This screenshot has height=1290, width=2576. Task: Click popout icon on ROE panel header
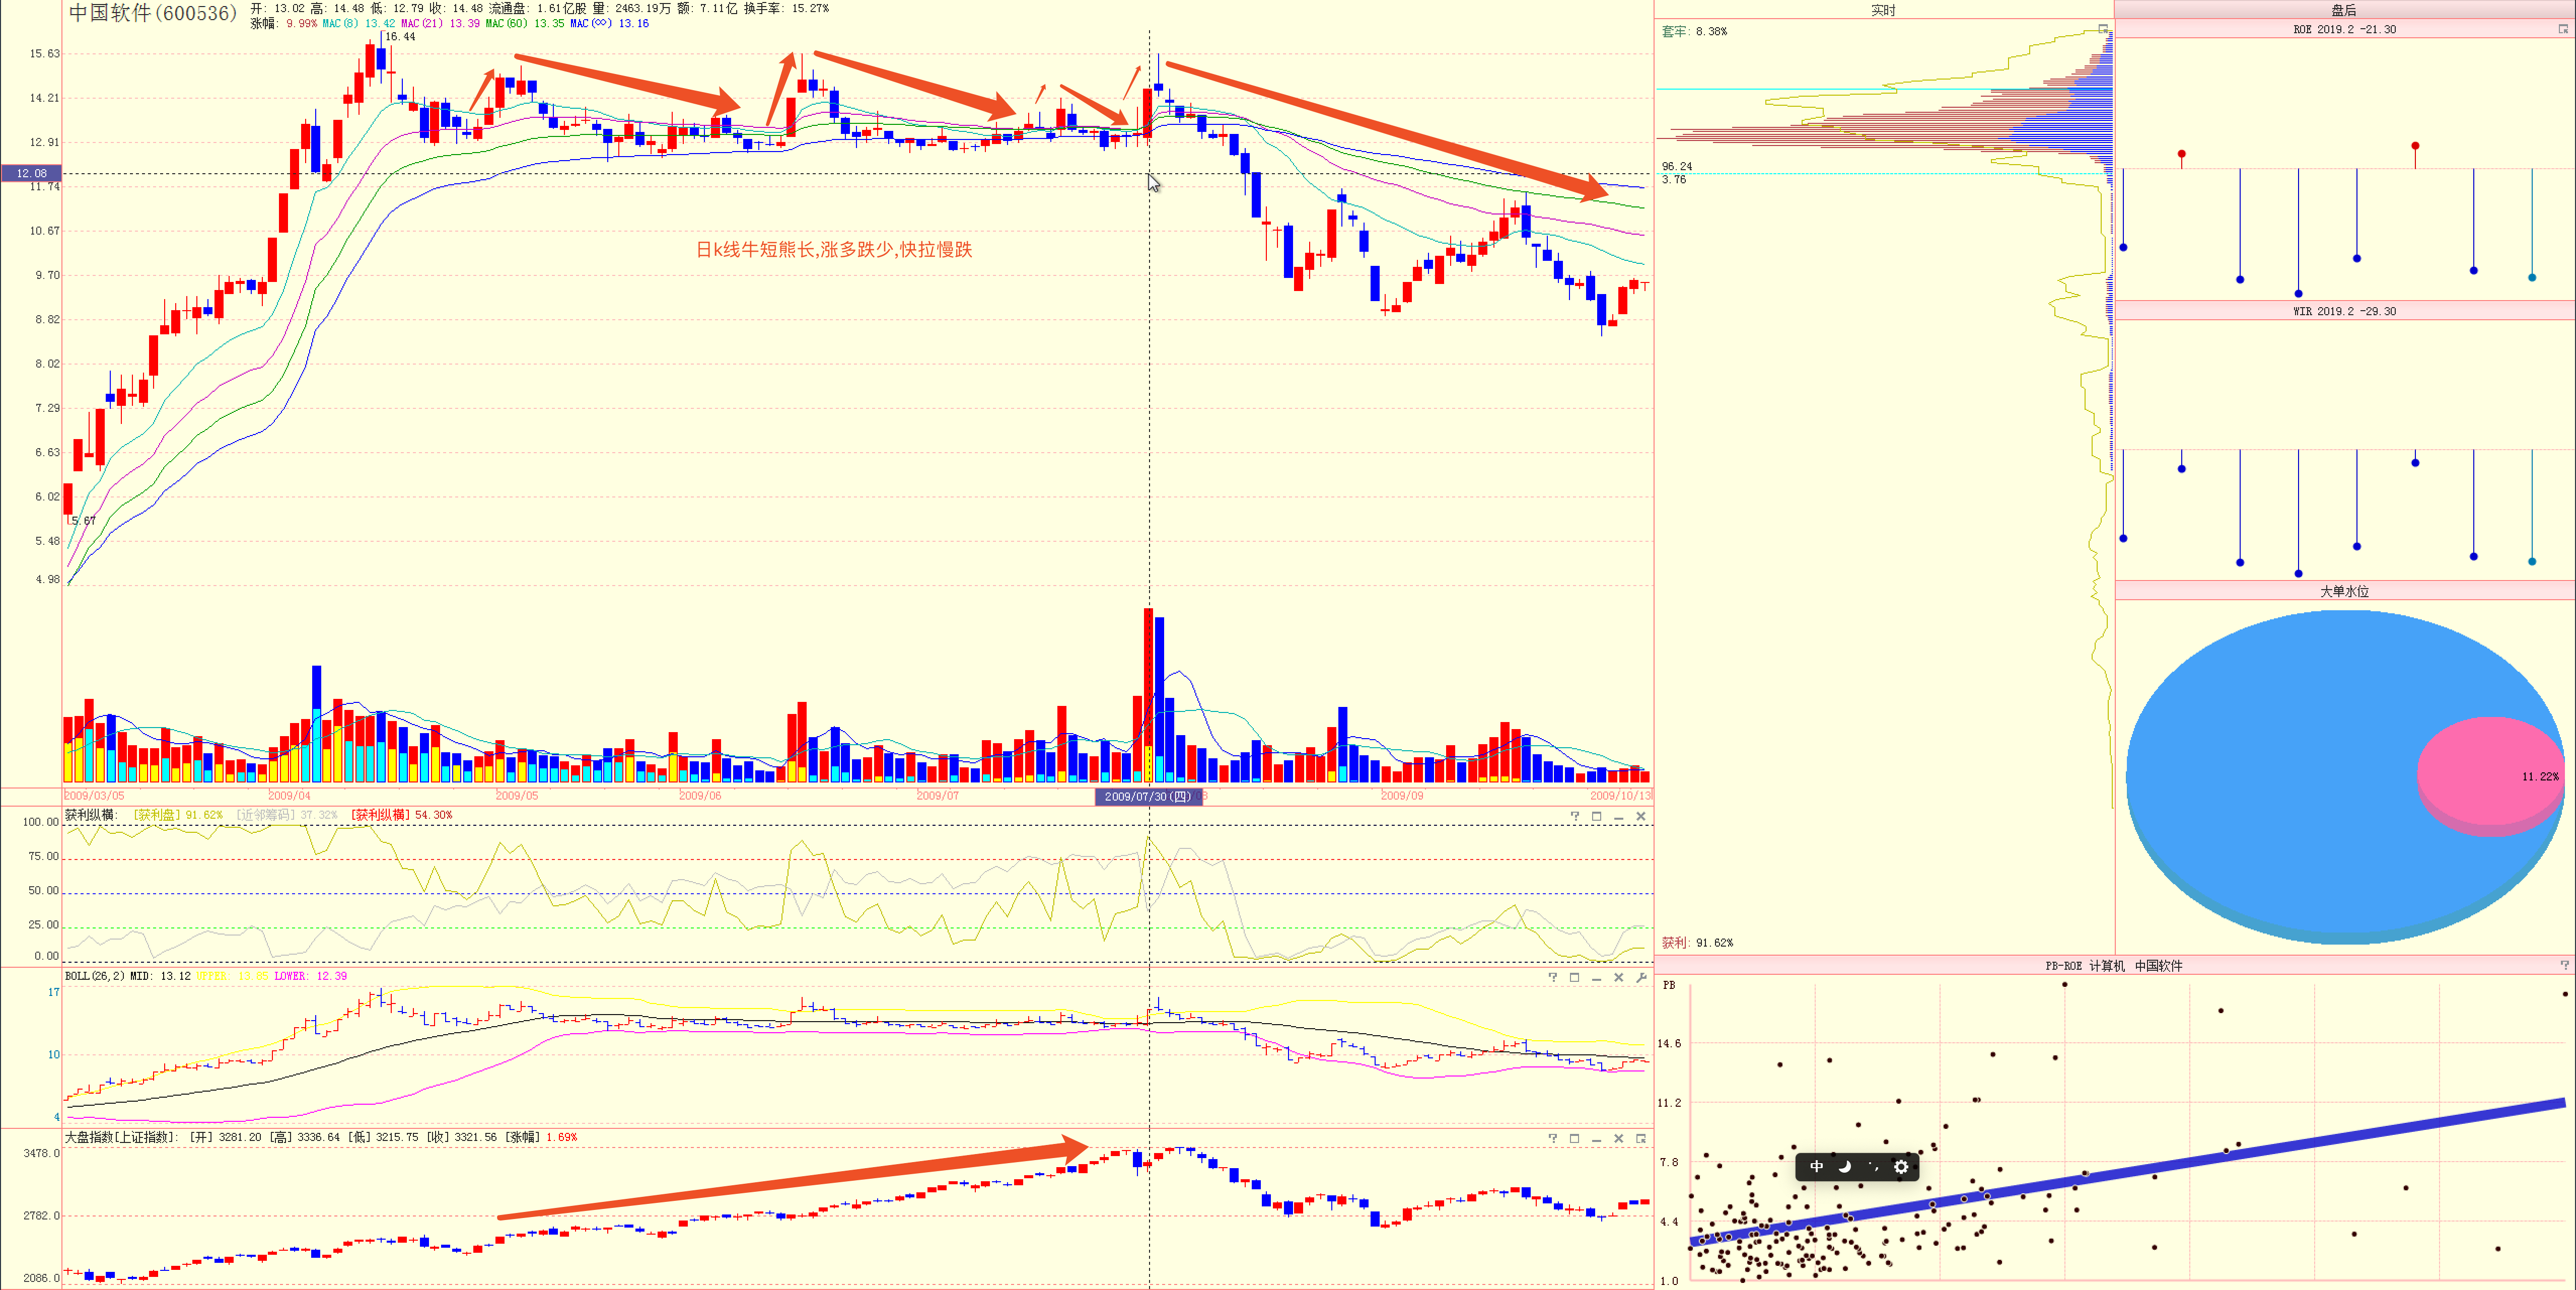[x=2563, y=29]
